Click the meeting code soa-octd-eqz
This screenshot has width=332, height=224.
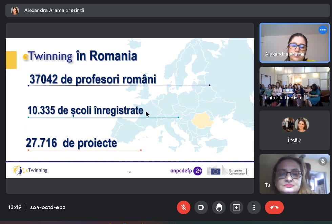point(48,207)
